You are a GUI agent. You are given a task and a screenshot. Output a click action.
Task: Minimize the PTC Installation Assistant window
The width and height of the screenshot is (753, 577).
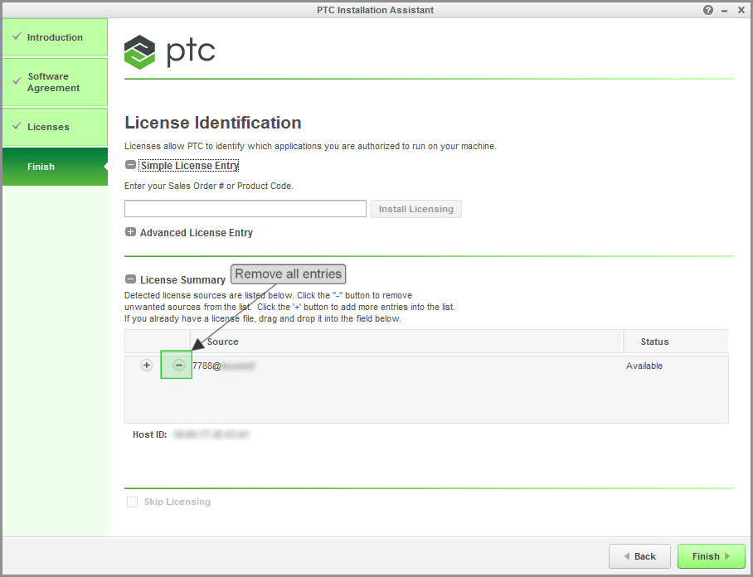click(724, 11)
